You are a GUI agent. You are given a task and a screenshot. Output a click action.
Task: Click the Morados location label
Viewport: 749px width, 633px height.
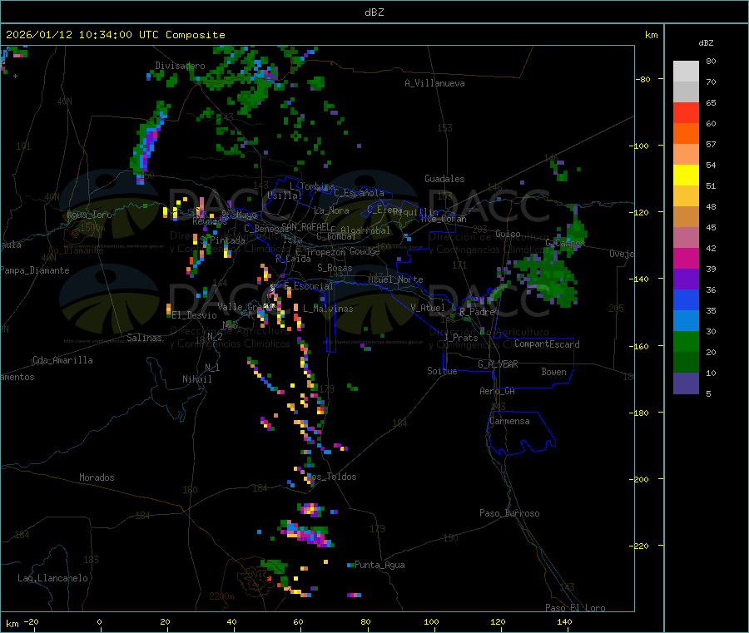point(97,477)
